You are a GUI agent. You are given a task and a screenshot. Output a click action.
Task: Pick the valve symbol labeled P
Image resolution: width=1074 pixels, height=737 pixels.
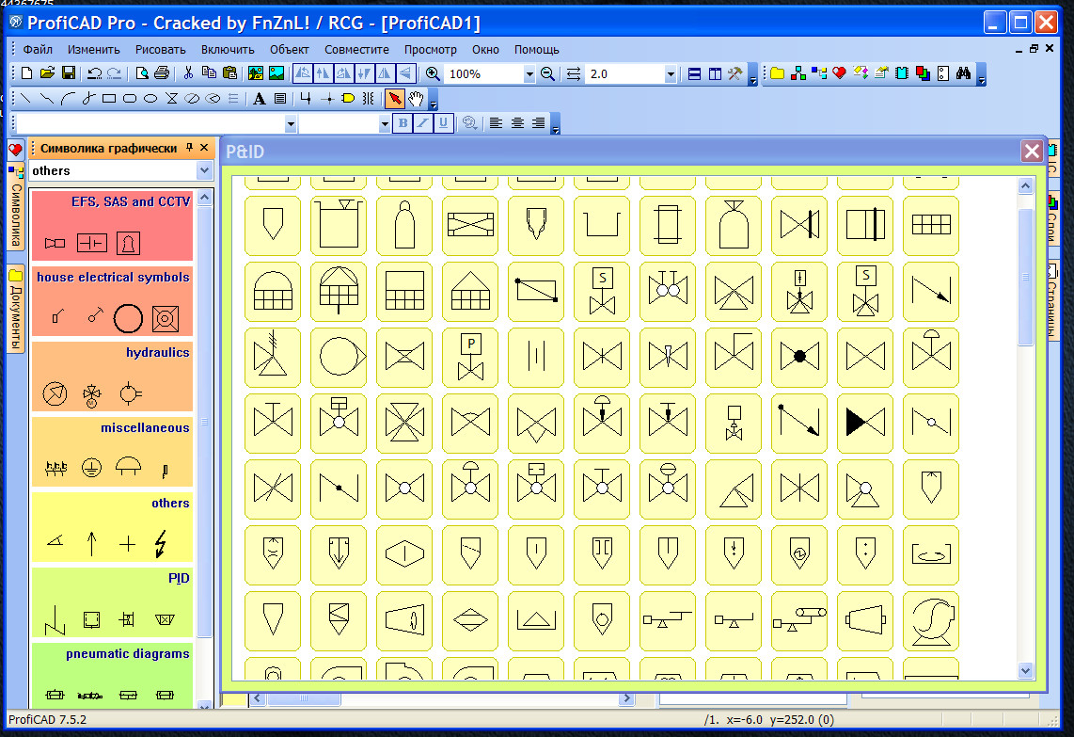(x=470, y=357)
